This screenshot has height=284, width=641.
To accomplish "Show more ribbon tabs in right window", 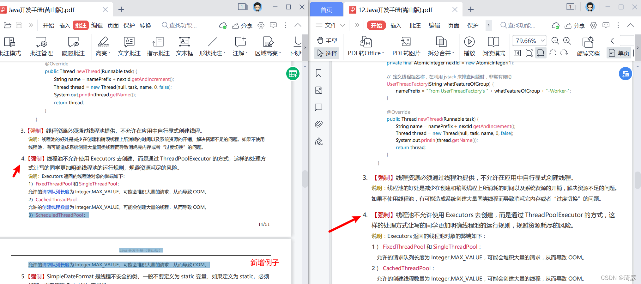I will tap(488, 25).
